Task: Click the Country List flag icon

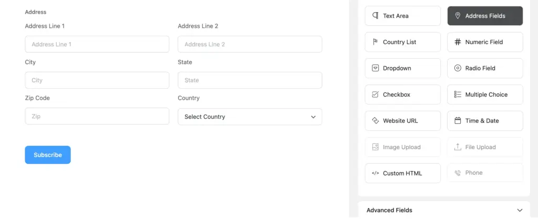Action: pyautogui.click(x=375, y=42)
